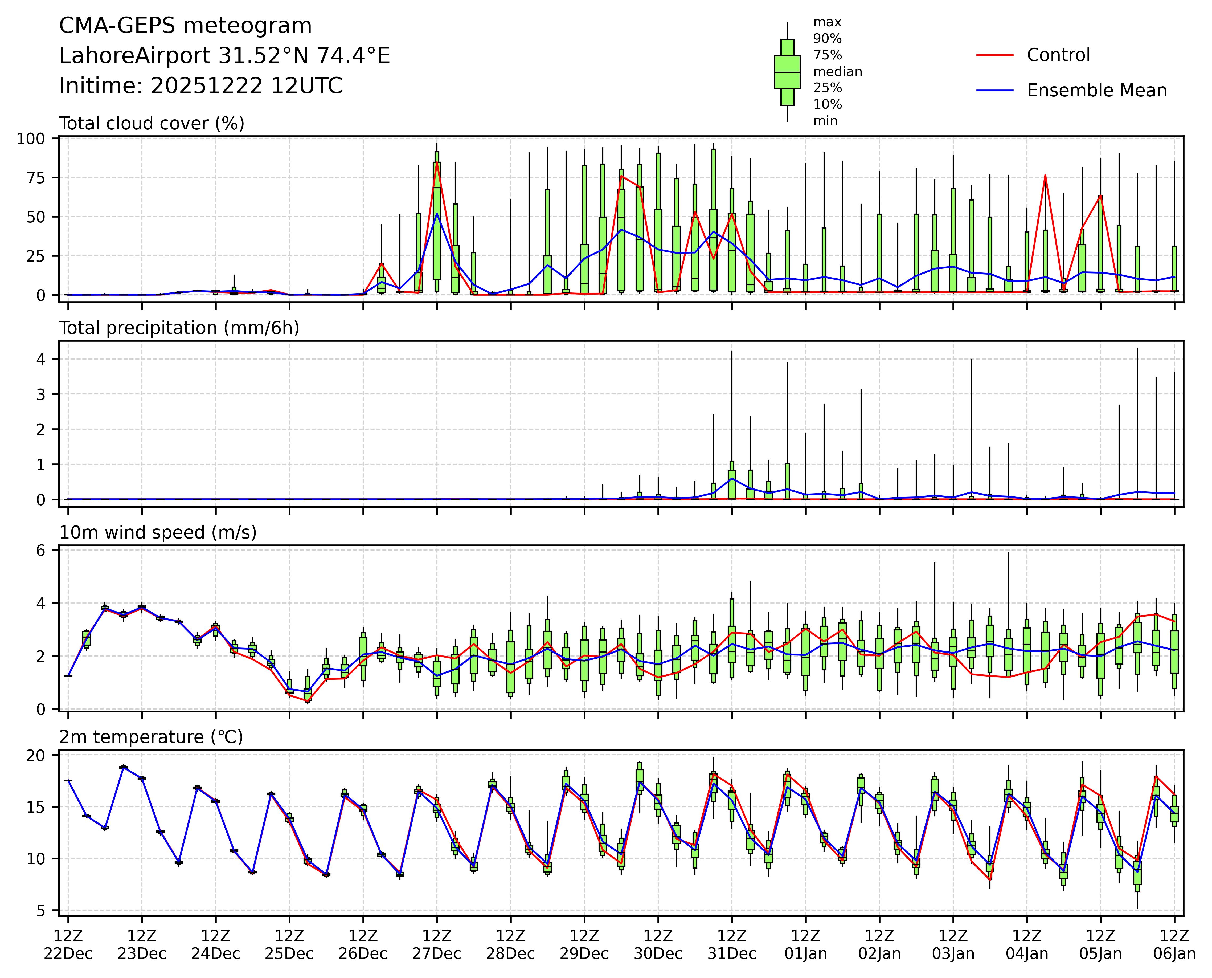The width and height of the screenshot is (1212, 978).
Task: Click the LahoreAirport coordinates text
Action: point(224,56)
